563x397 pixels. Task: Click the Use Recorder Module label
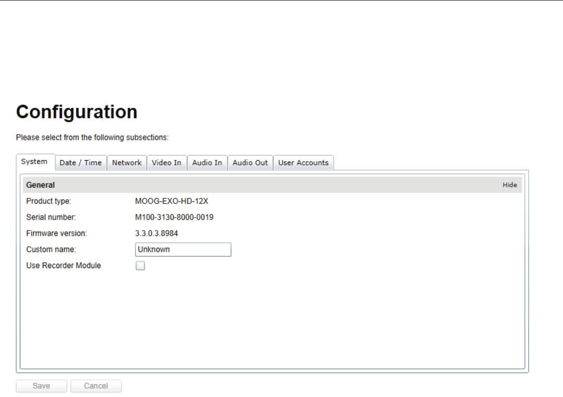pos(64,266)
